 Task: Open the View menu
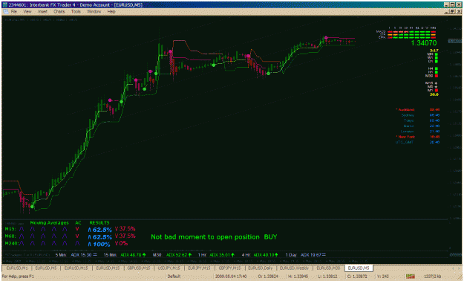coord(27,12)
